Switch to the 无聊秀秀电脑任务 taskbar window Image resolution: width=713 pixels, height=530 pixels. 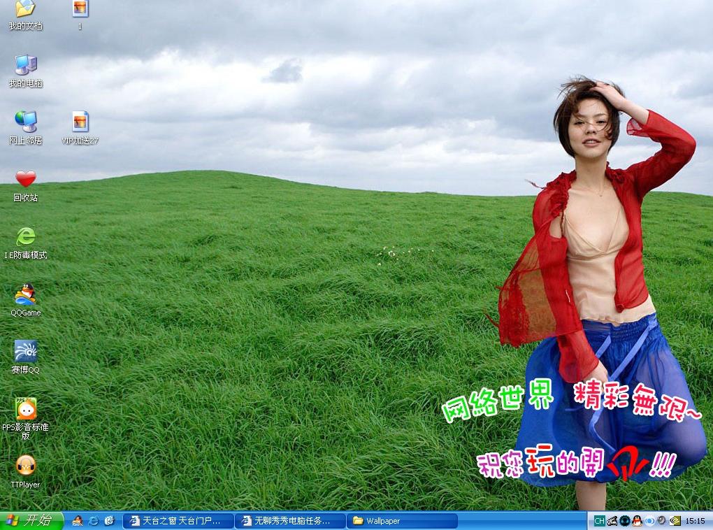point(289,521)
